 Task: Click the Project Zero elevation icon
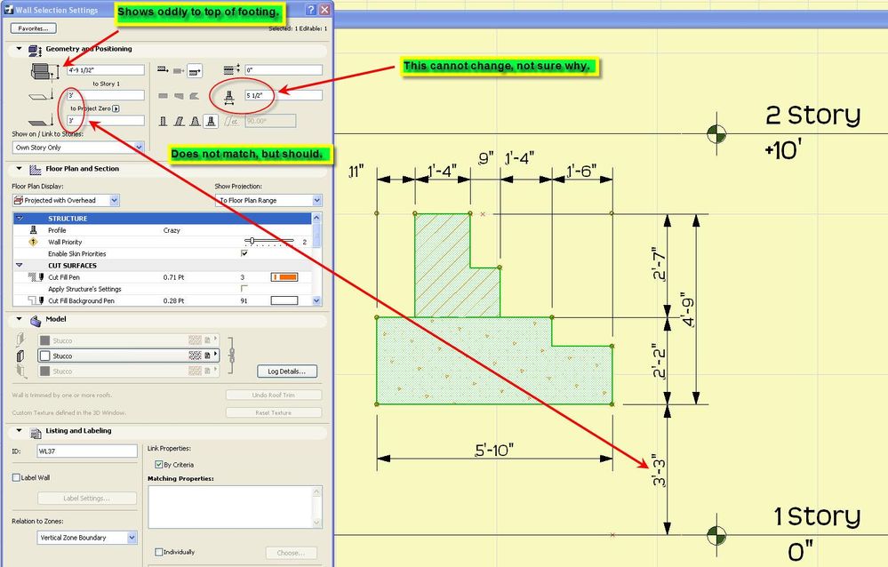(x=41, y=119)
